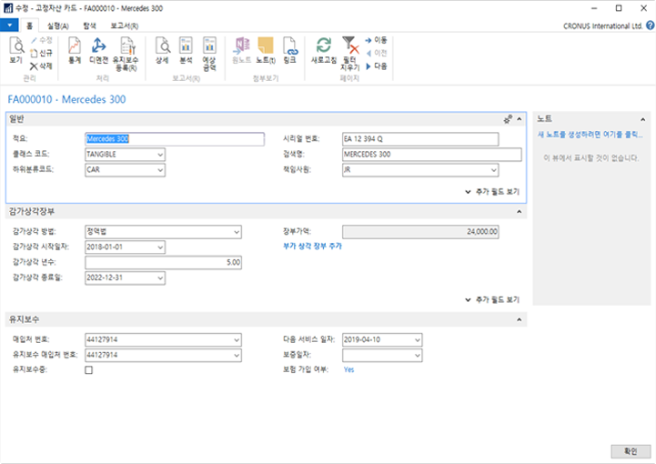Open the 통계 (Statistics) chart icon
The height and width of the screenshot is (464, 656).
[75, 50]
